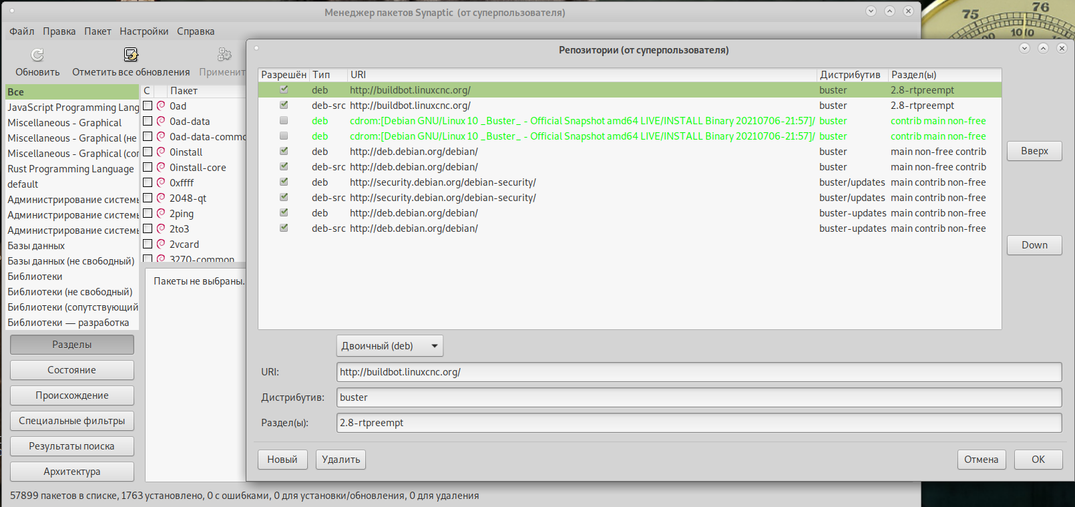This screenshot has width=1075, height=507.
Task: Uncheck deb deb.debian.org buster main non-free contrib
Action: click(x=284, y=151)
